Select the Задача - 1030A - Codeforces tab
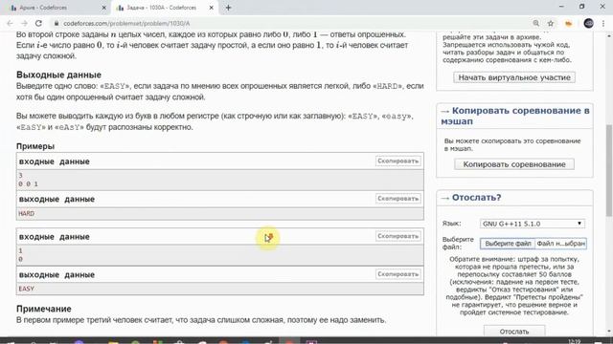 point(164,8)
